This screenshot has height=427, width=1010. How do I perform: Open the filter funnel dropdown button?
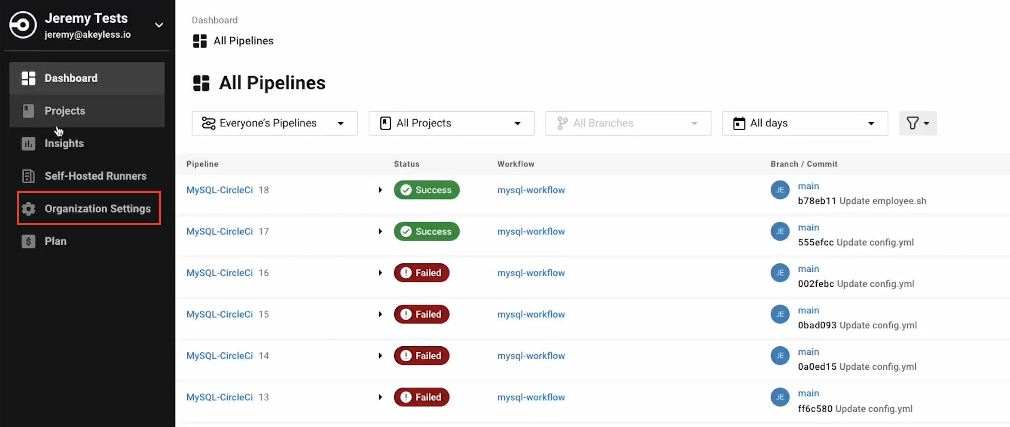coord(918,123)
